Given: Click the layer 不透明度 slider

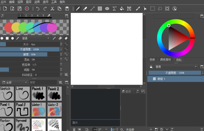Looking at the screenshot, I should point(175,73).
